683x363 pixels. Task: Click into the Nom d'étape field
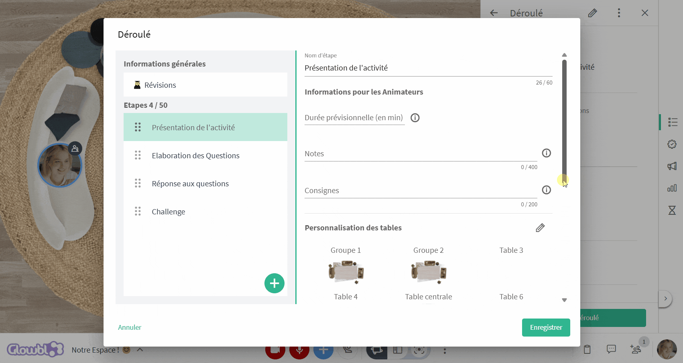pos(428,68)
